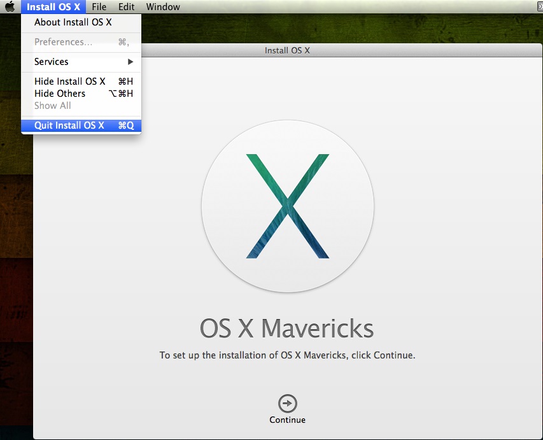This screenshot has width=543, height=440.
Task: Click the highlighted Install OS X menu title
Action: (53, 7)
